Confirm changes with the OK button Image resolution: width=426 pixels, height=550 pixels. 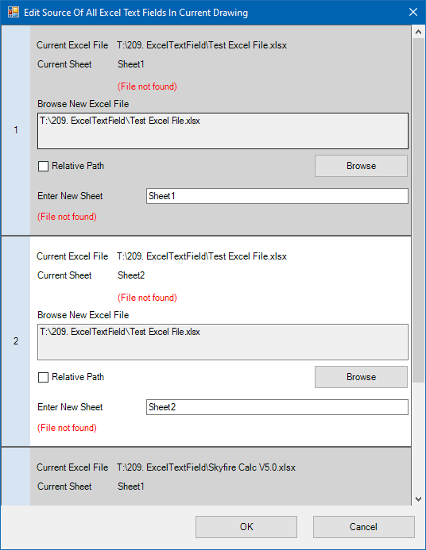coord(246,526)
